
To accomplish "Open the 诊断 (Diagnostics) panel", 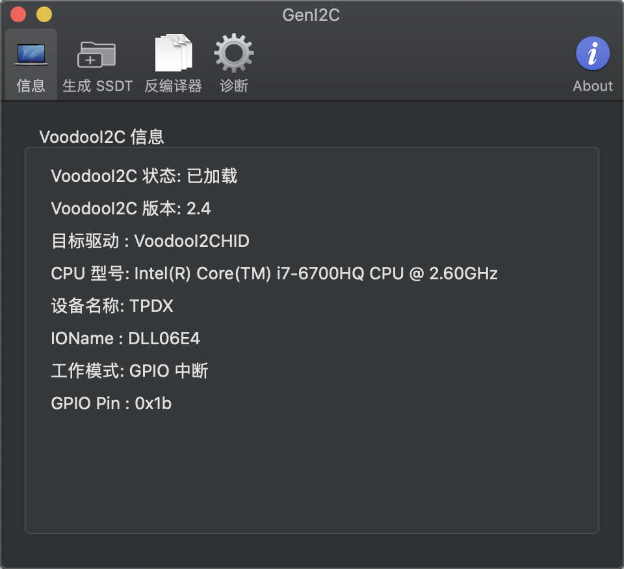I will [233, 63].
